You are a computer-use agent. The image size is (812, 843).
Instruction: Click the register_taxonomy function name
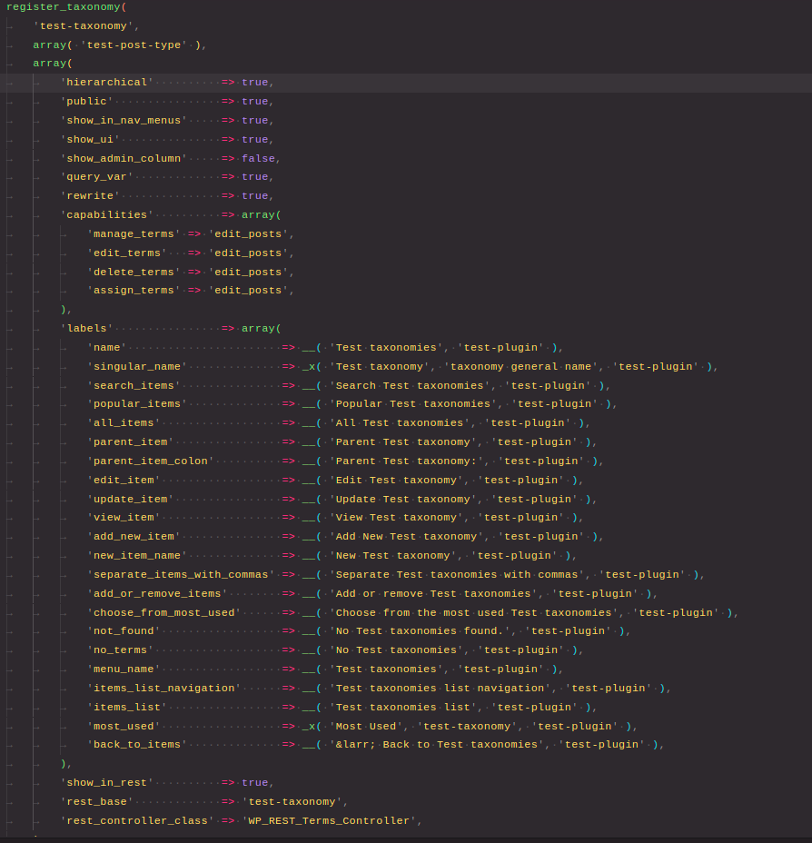63,6
